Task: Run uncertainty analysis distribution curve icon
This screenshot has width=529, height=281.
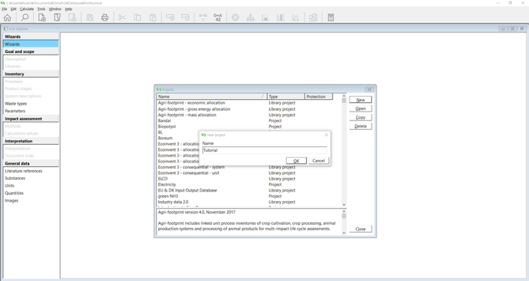Action: tap(296, 18)
